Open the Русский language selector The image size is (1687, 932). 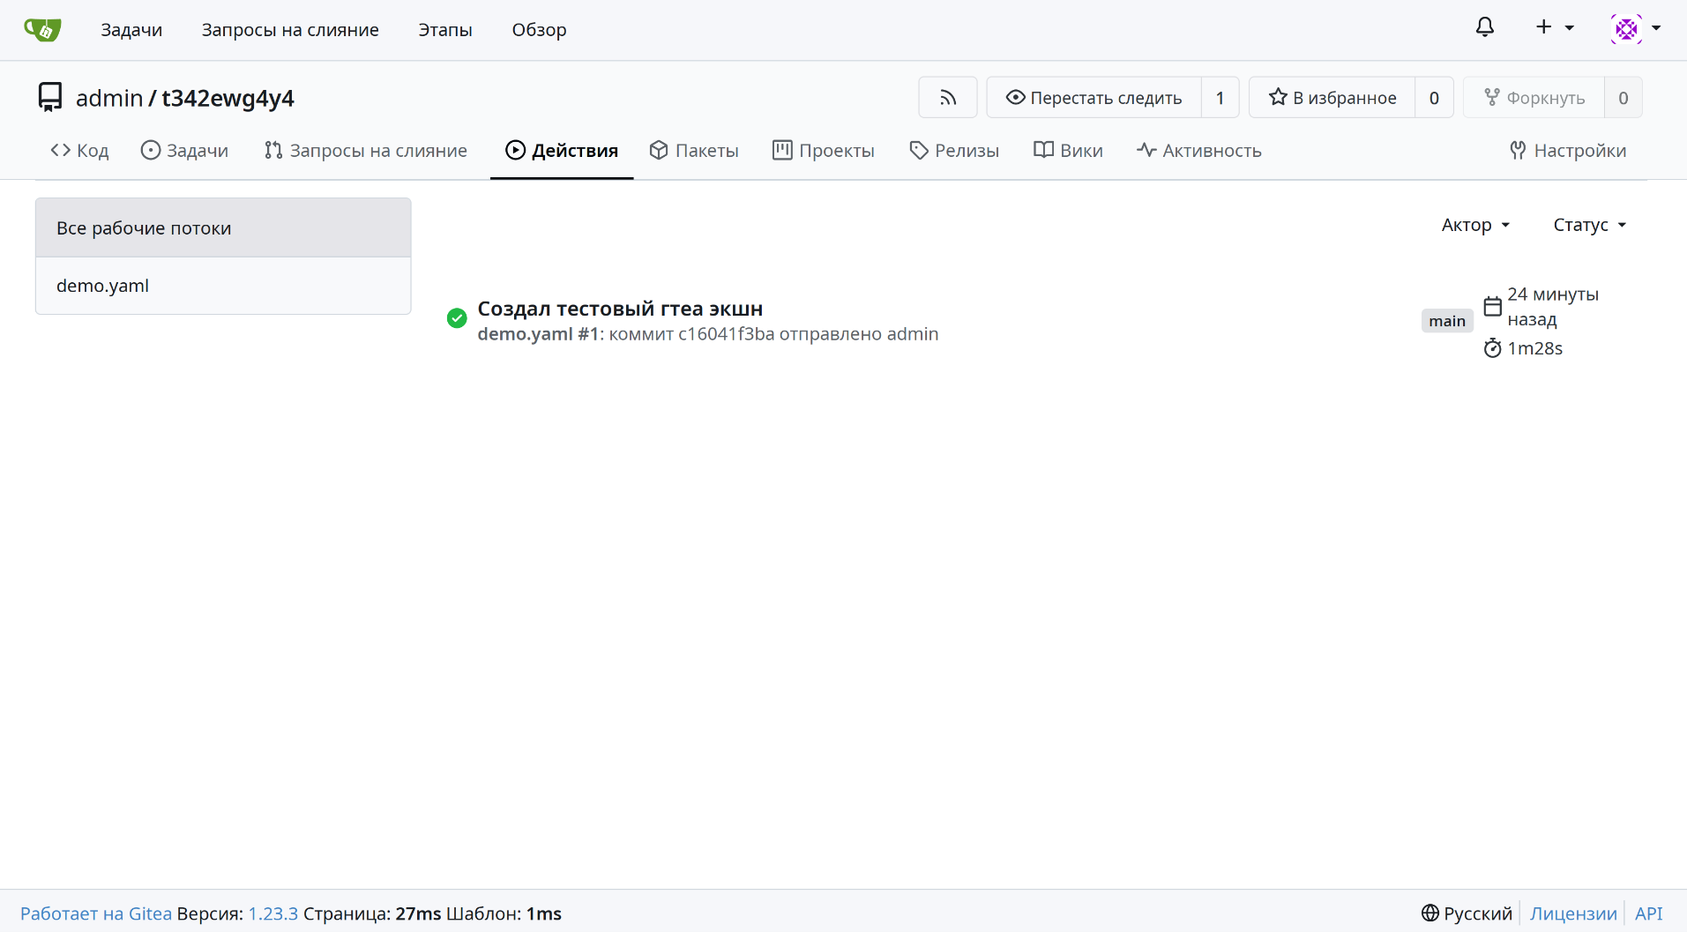pos(1467,913)
